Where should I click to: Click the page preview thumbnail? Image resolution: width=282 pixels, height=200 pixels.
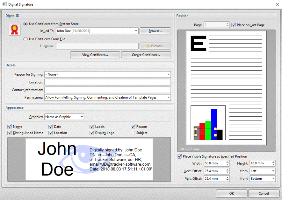(x=226, y=88)
